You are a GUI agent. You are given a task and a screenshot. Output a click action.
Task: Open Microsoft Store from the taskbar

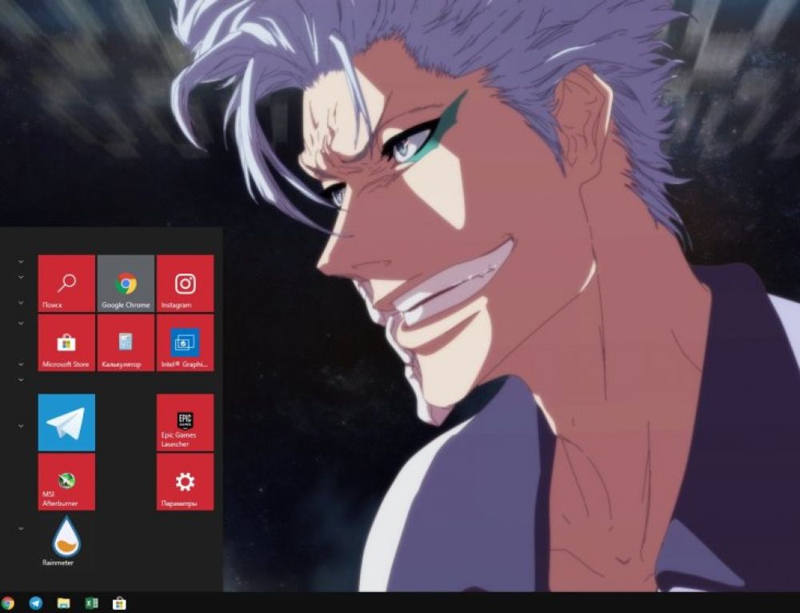point(118,603)
